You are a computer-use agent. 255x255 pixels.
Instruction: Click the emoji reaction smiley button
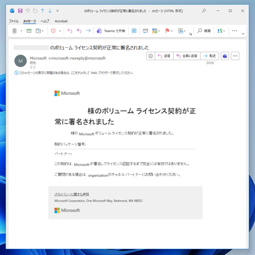(x=151, y=56)
